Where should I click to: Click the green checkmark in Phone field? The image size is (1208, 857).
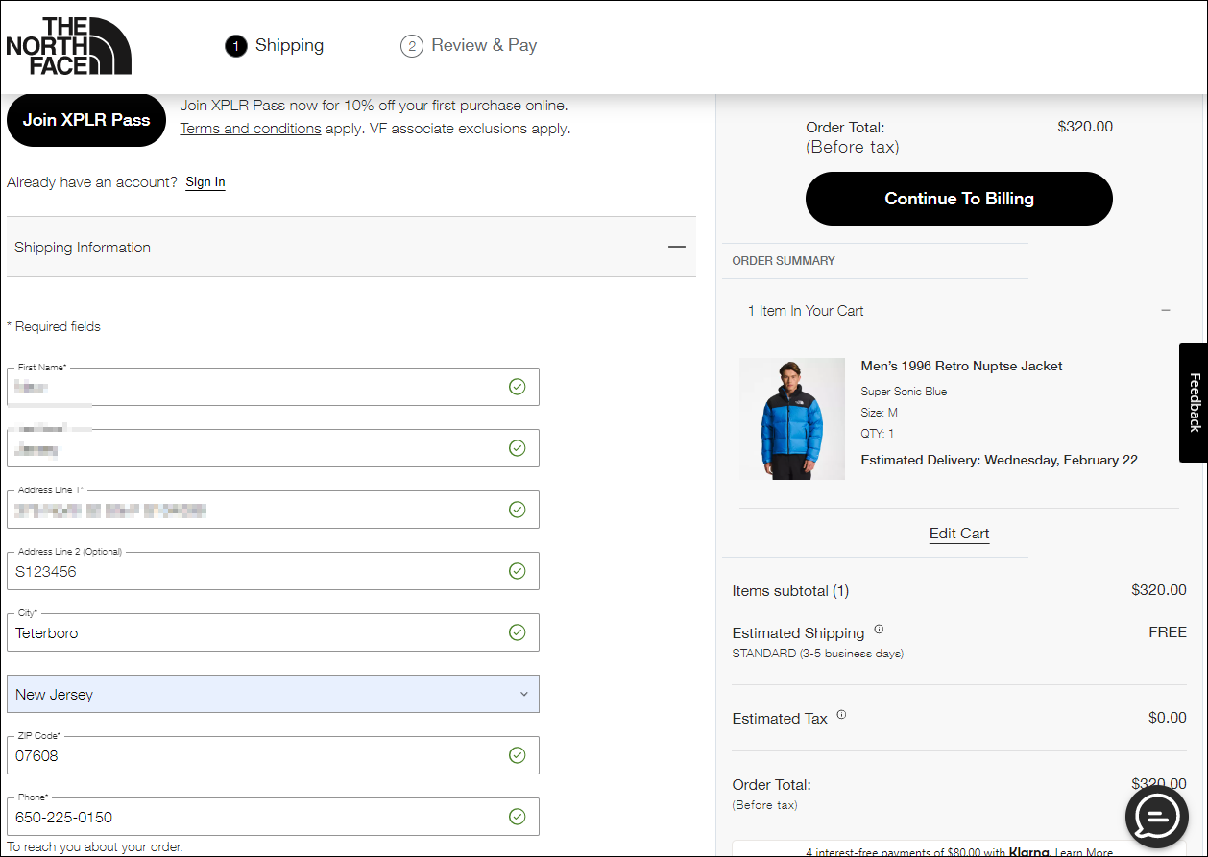pyautogui.click(x=517, y=817)
